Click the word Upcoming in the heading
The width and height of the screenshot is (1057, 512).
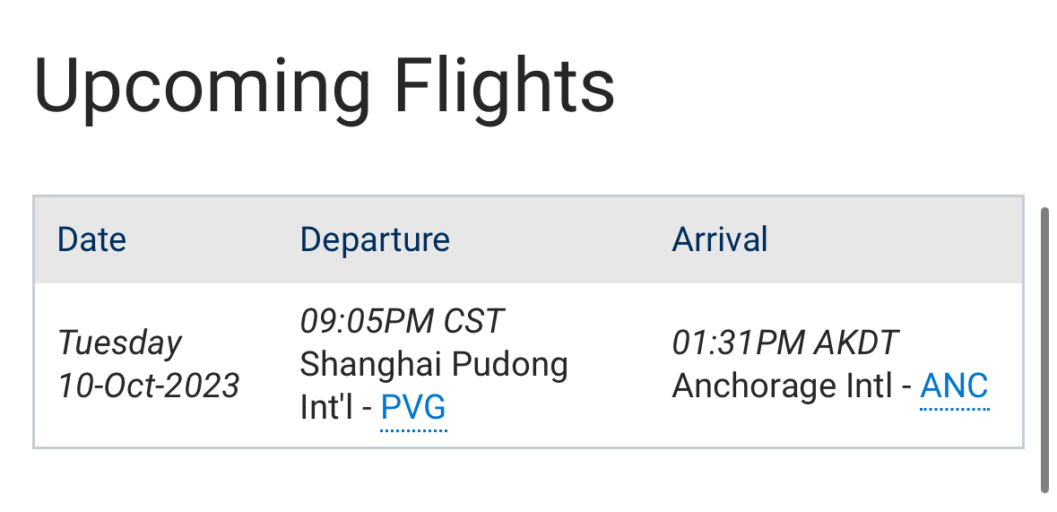(202, 88)
